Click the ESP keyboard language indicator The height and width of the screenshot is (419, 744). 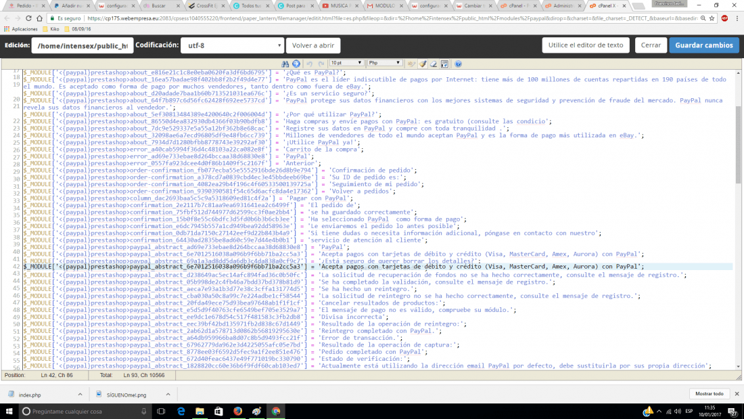689,412
